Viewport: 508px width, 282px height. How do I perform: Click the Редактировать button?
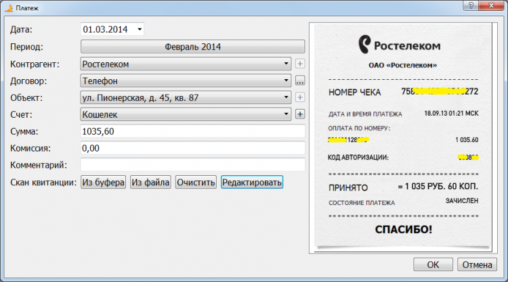click(x=252, y=183)
